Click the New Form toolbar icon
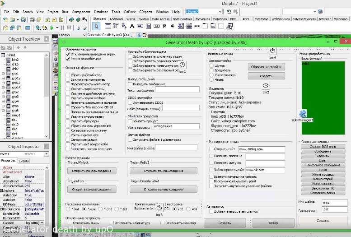The width and height of the screenshot is (351, 237). [28, 28]
